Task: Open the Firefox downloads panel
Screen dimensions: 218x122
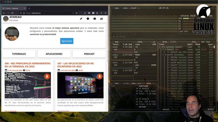Action: 85,13
